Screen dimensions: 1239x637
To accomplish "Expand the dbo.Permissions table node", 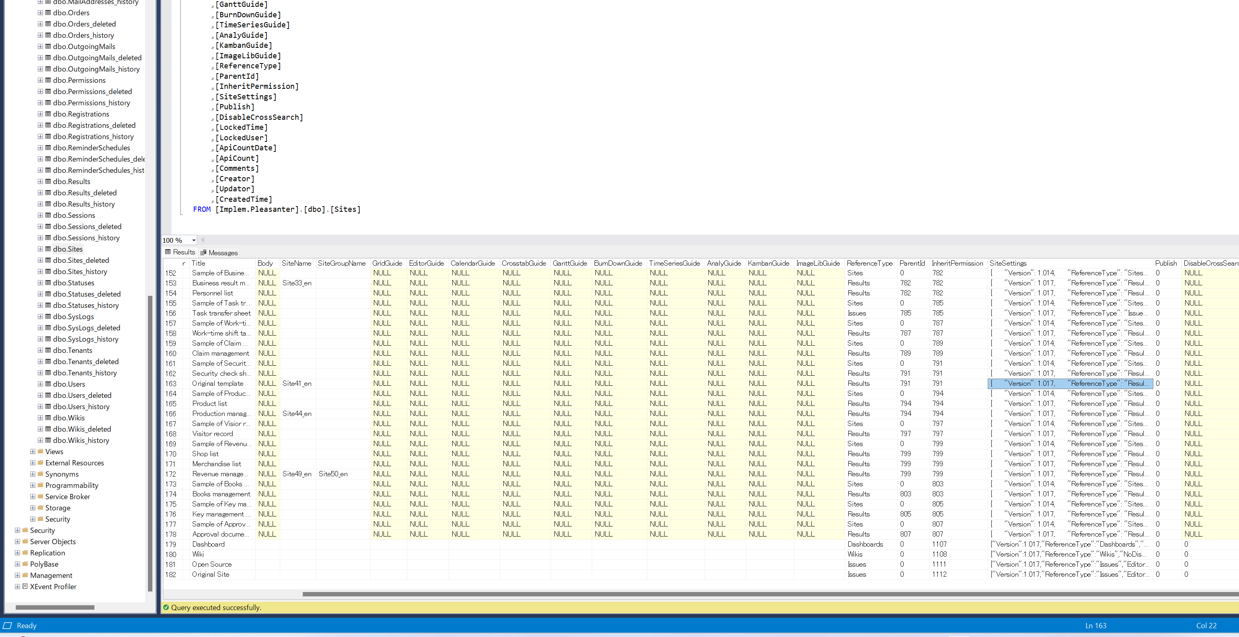I will coord(40,80).
